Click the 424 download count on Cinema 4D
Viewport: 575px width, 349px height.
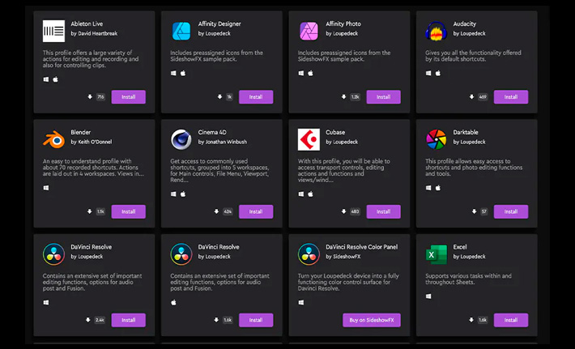[228, 211]
